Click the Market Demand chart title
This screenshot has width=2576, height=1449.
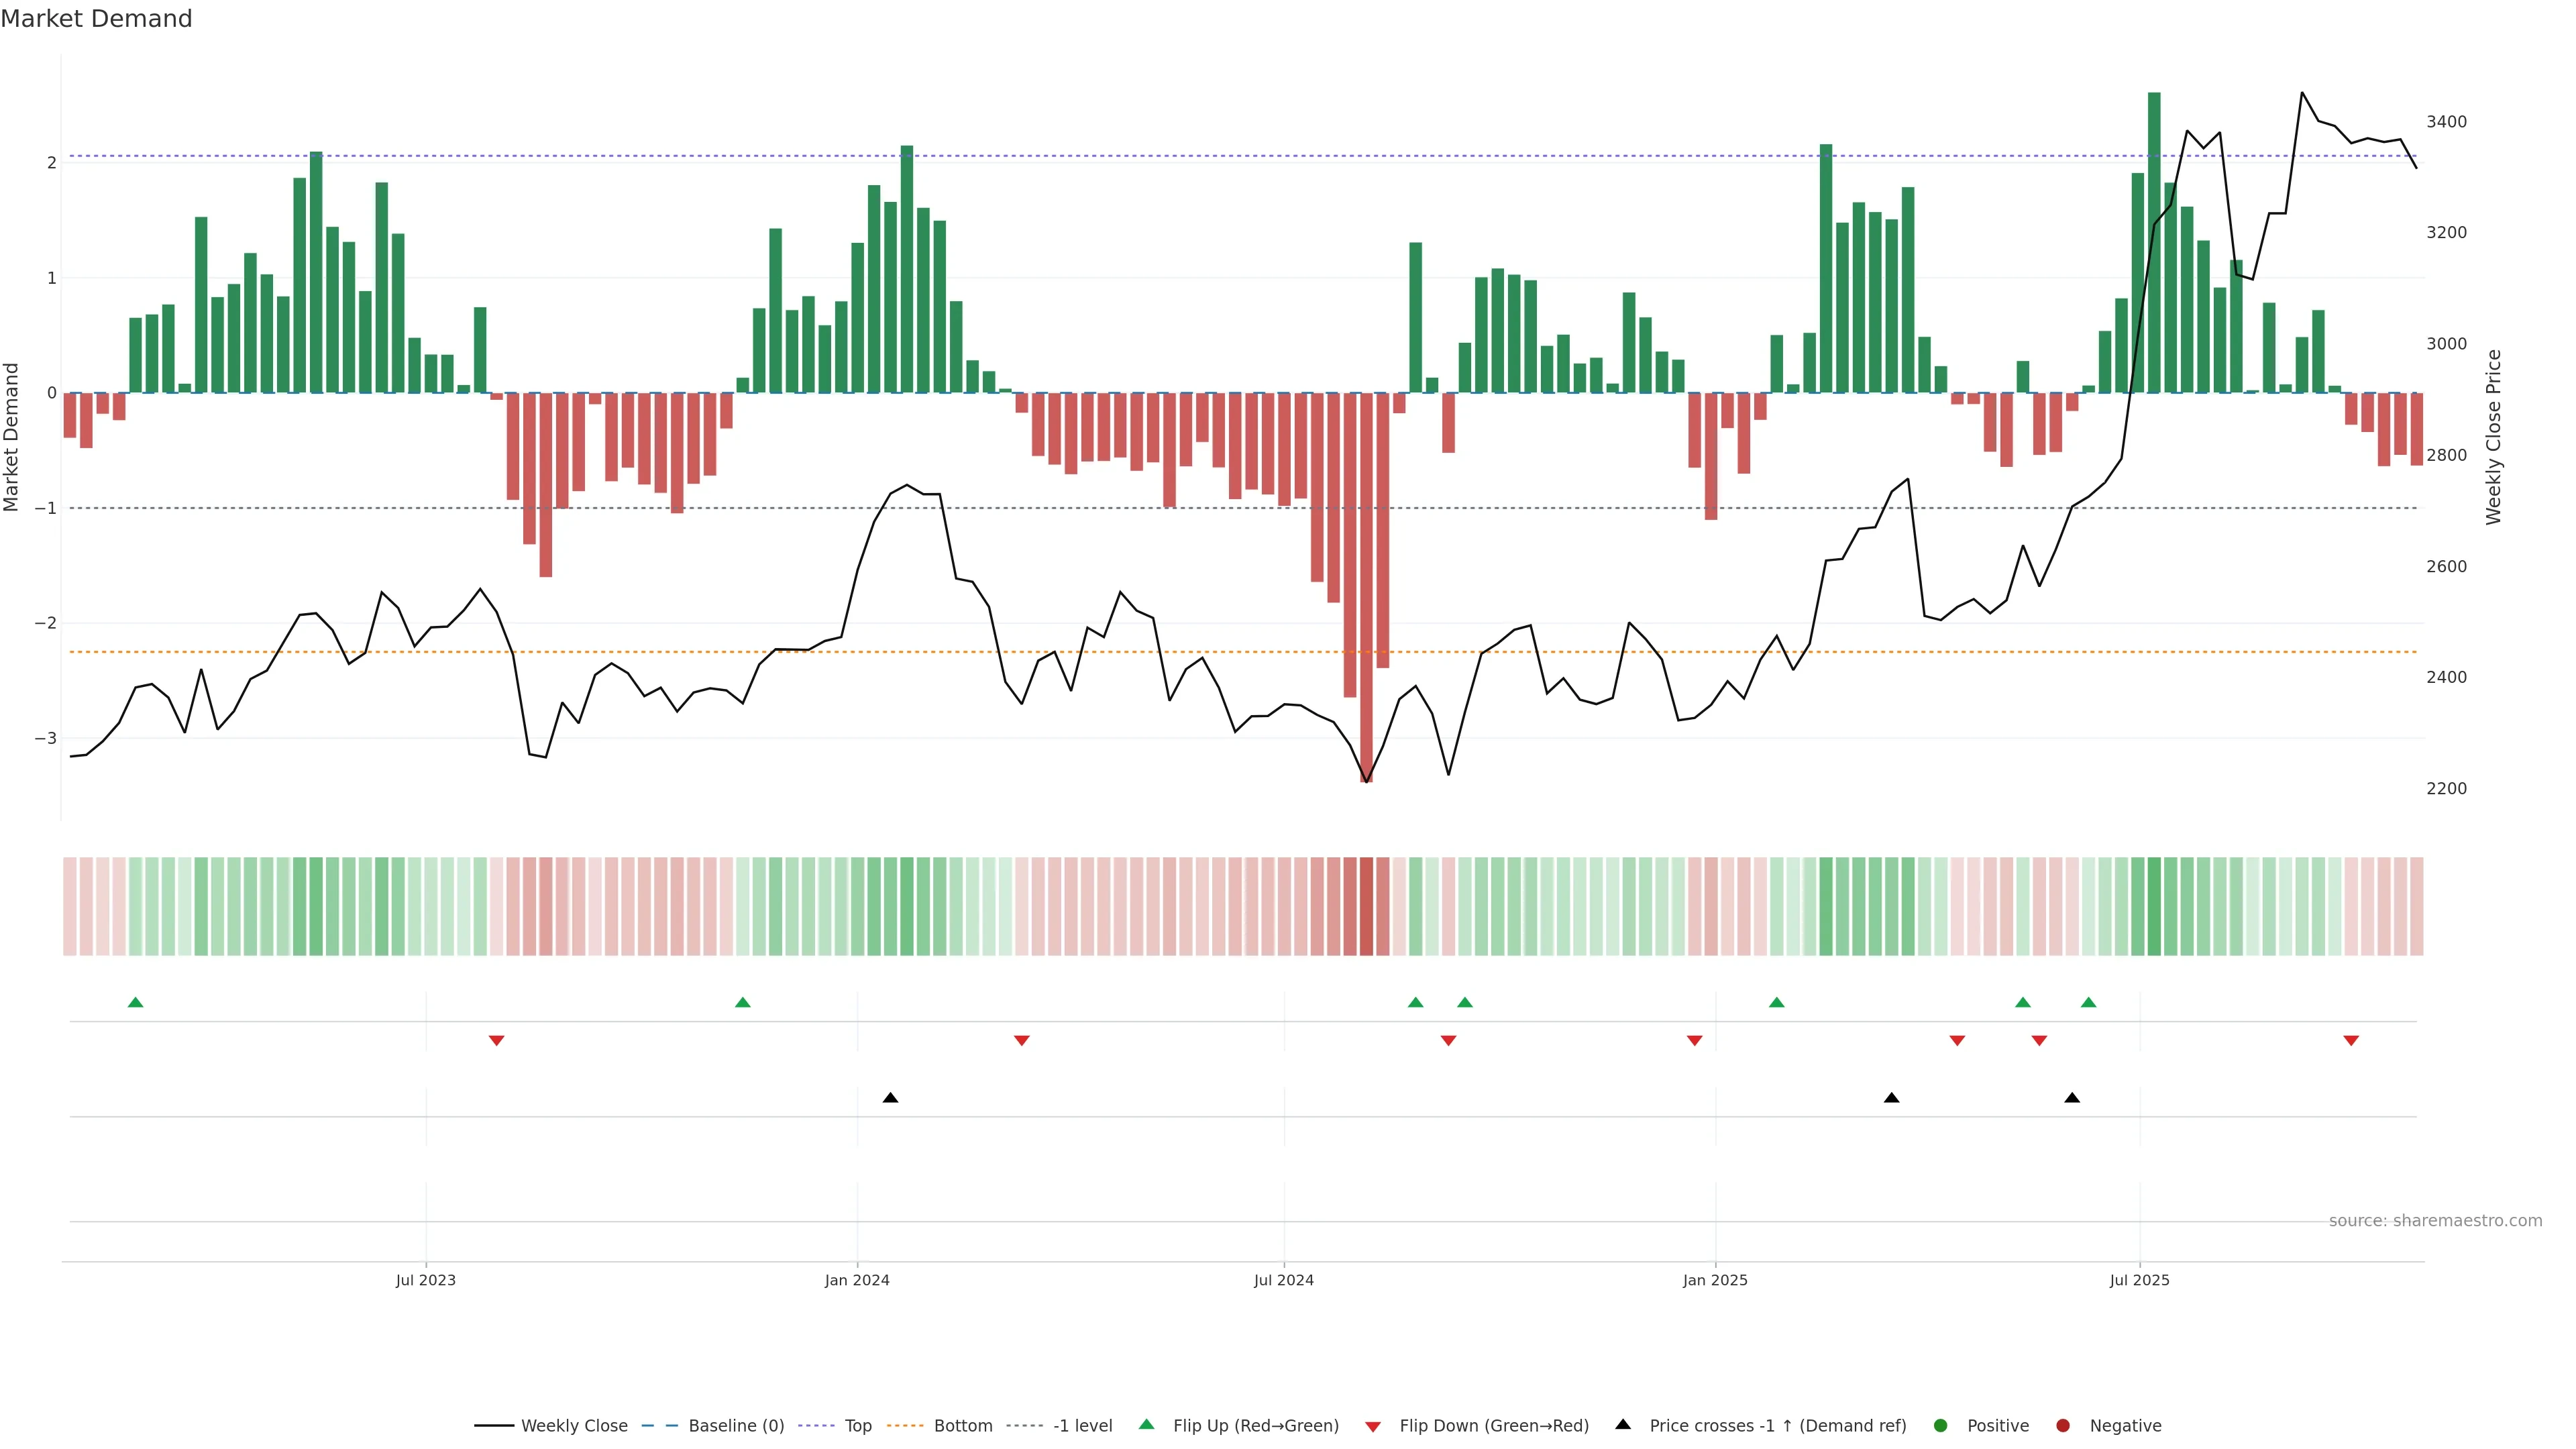click(96, 19)
